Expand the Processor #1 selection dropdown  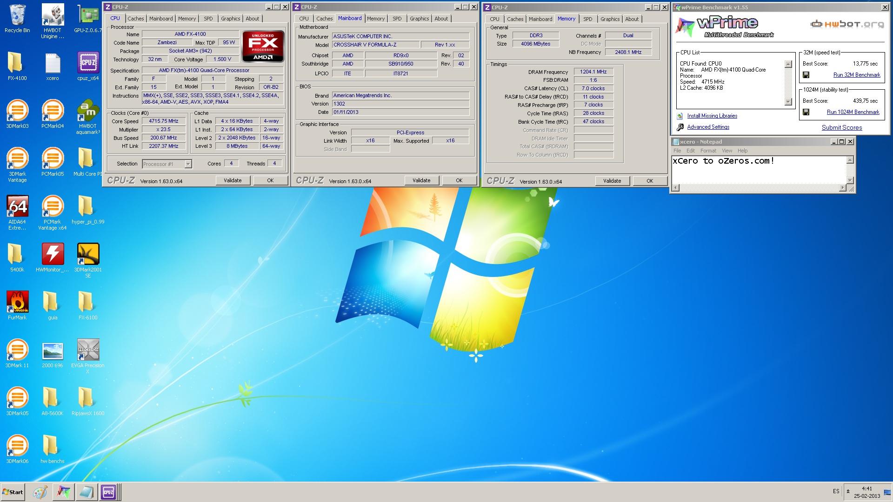[x=188, y=164]
